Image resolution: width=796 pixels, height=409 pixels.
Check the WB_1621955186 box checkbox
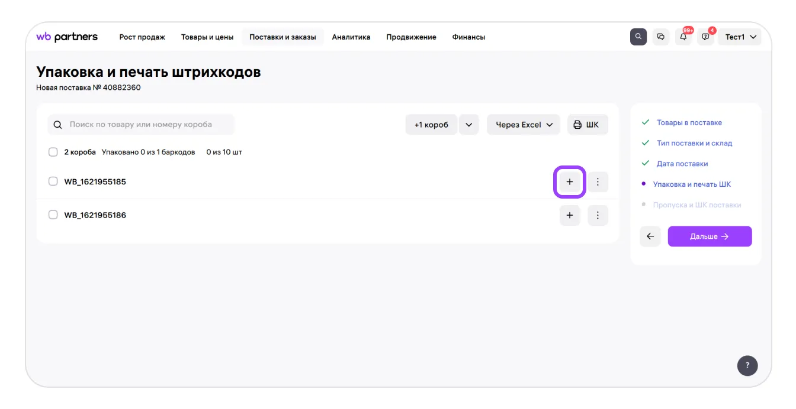pyautogui.click(x=53, y=215)
